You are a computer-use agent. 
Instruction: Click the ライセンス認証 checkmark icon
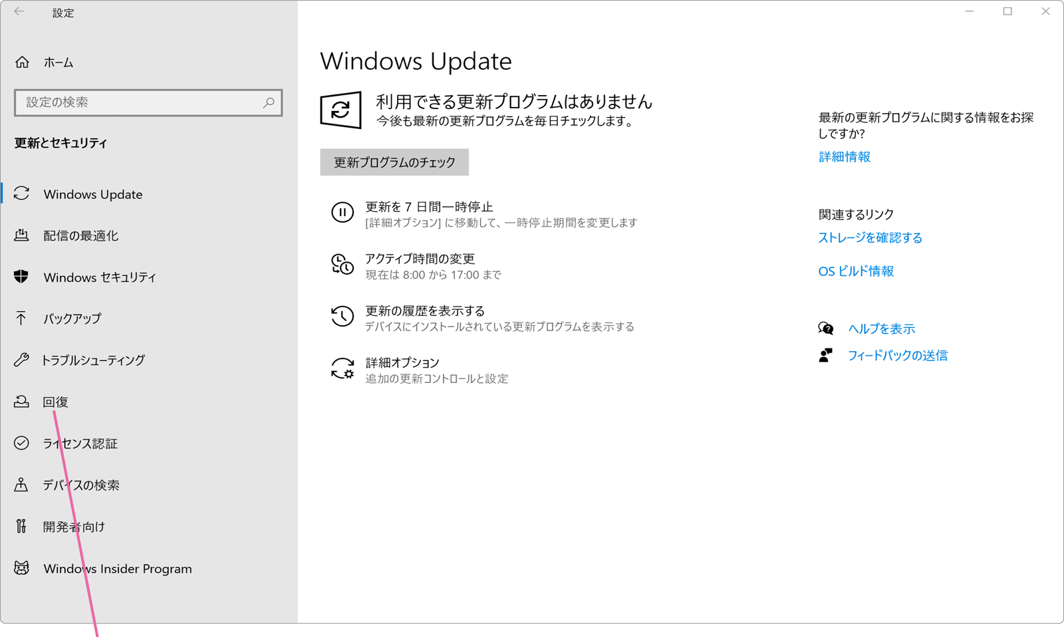click(21, 443)
